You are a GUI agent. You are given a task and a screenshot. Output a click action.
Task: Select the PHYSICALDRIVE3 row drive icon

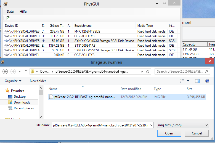pos(7,31)
